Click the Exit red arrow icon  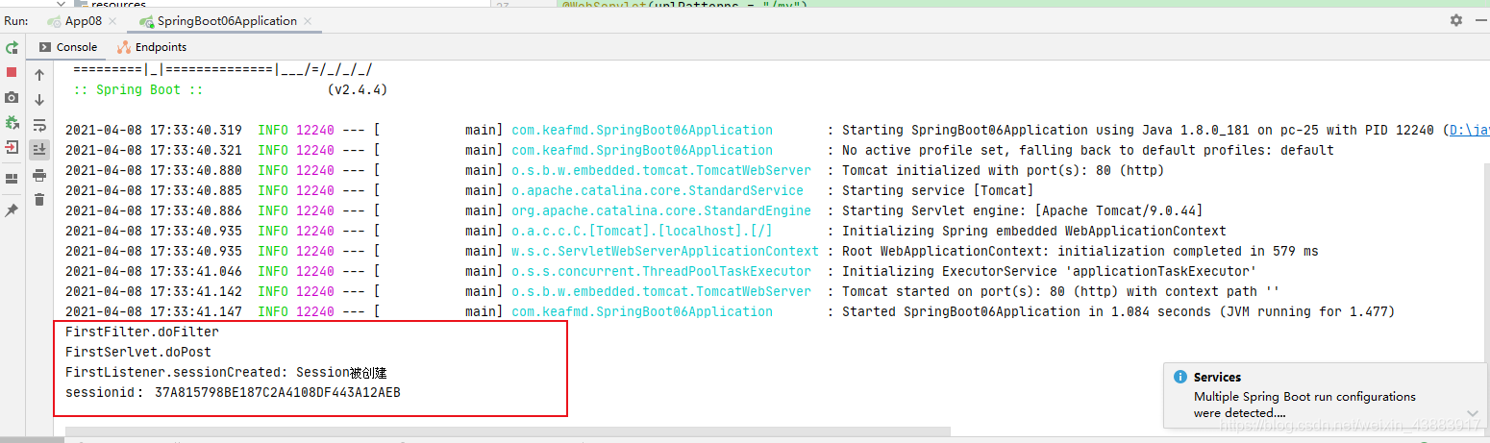coord(12,147)
